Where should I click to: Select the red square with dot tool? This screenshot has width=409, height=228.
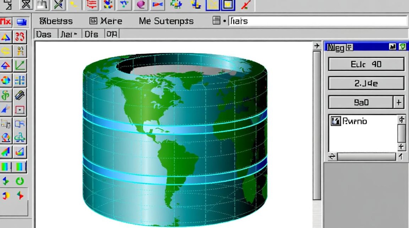(x=20, y=110)
